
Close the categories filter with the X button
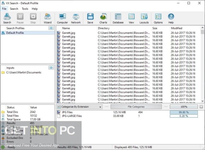pyautogui.click(x=201, y=107)
